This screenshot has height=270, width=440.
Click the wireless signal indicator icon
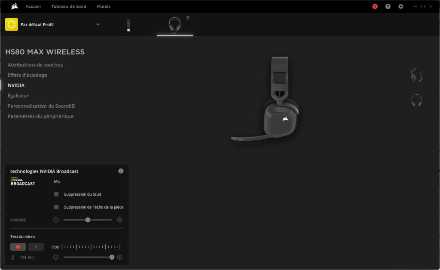coord(188,18)
